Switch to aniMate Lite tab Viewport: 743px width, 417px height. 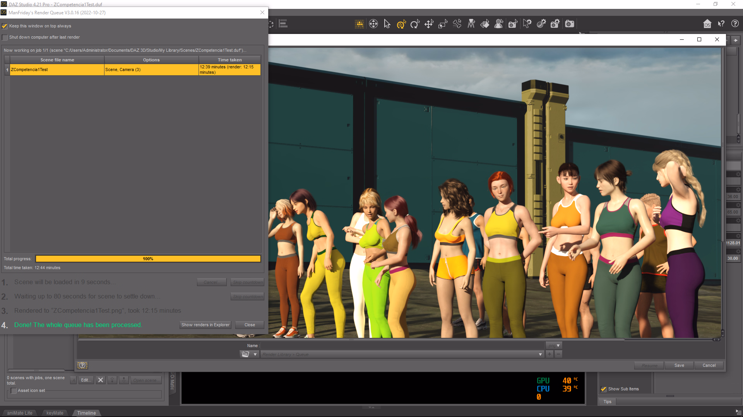19,413
